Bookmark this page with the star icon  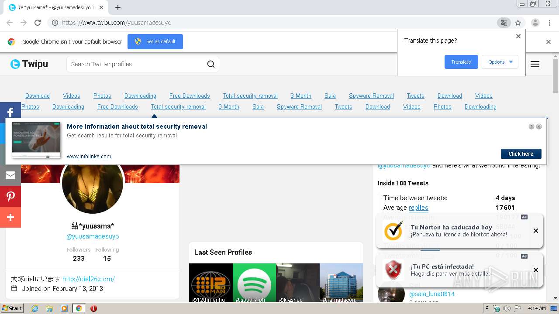point(518,23)
